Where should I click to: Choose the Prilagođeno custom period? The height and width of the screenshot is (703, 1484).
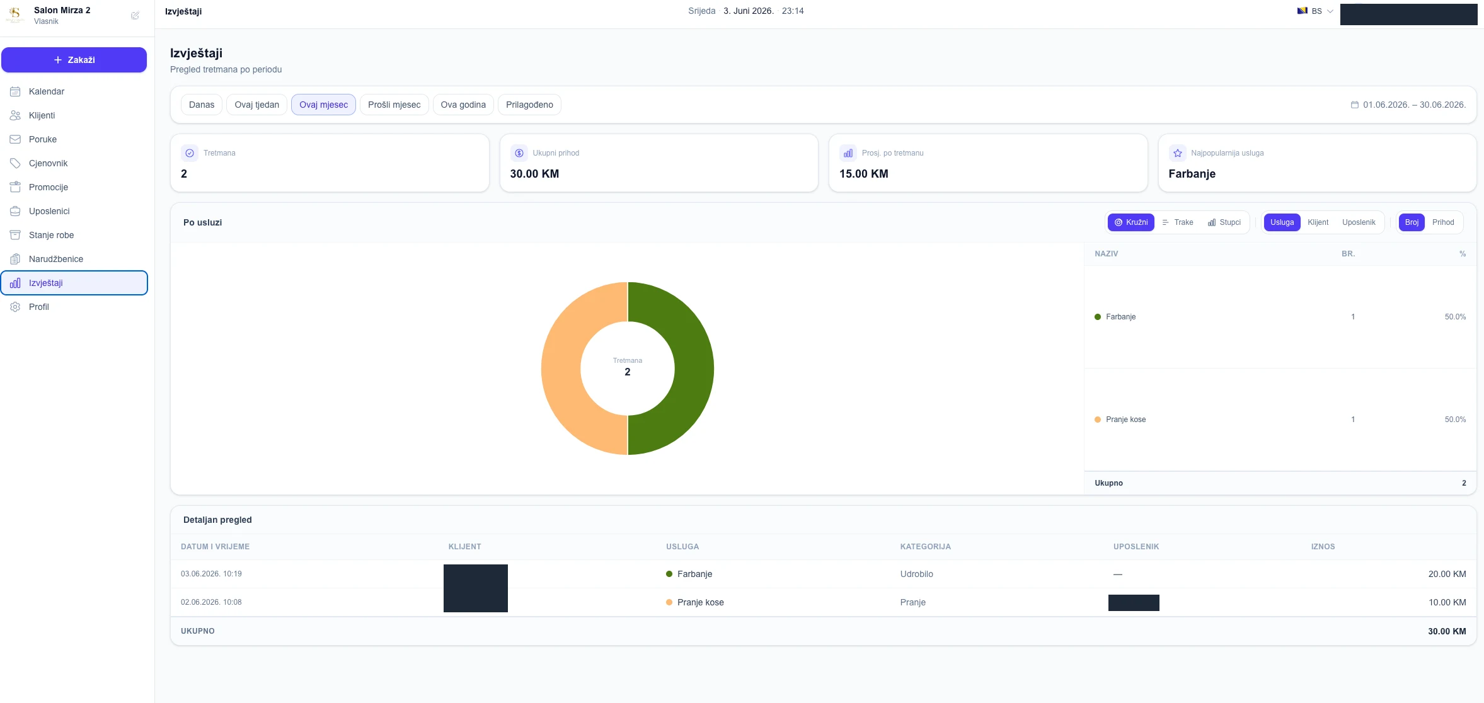click(529, 105)
